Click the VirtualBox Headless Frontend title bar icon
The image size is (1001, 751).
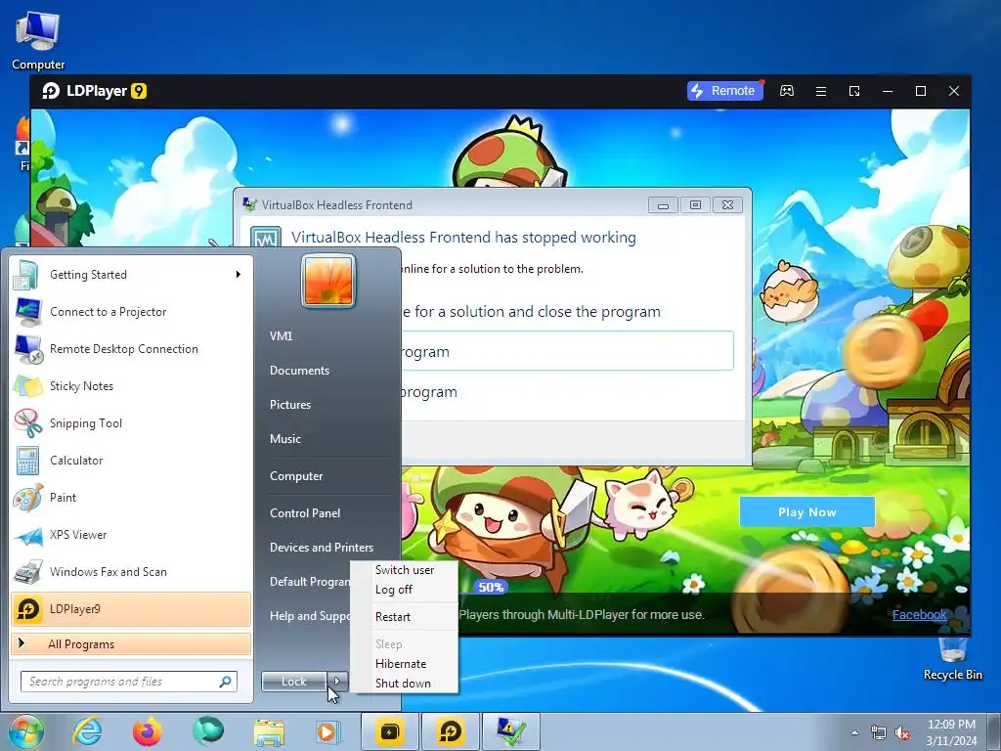249,204
